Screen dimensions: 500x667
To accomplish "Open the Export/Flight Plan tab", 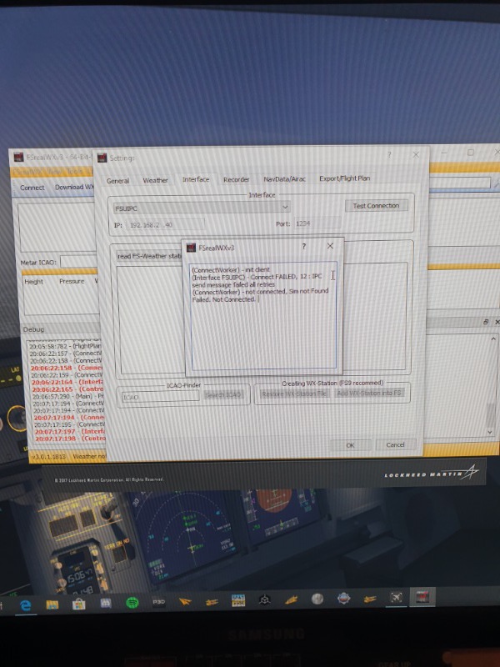I will pos(344,178).
